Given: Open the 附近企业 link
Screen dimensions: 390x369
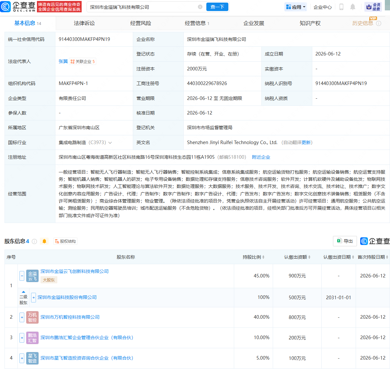Looking at the screenshot, I should [261, 157].
